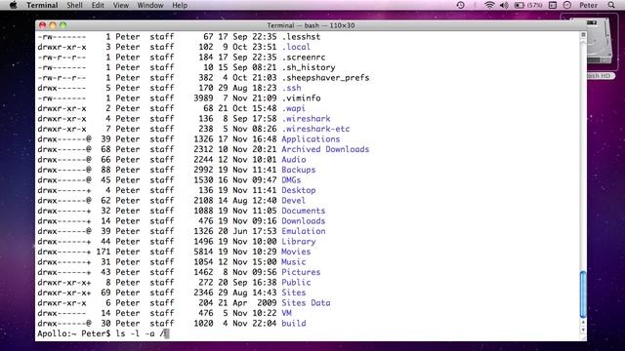Viewport: 625px width, 351px height.
Task: Click the Time Machine menu bar icon
Action: pos(460,5)
